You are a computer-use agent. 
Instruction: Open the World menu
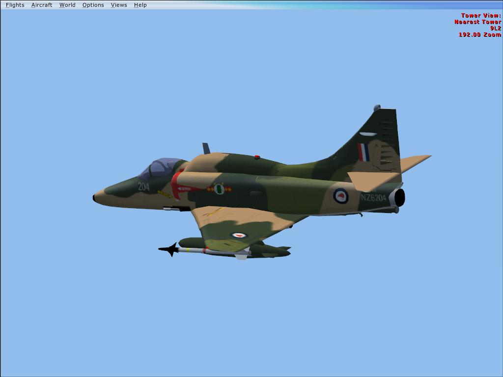pos(67,5)
